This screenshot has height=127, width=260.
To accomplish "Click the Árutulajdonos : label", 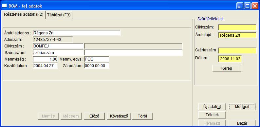I will coord(18,33).
